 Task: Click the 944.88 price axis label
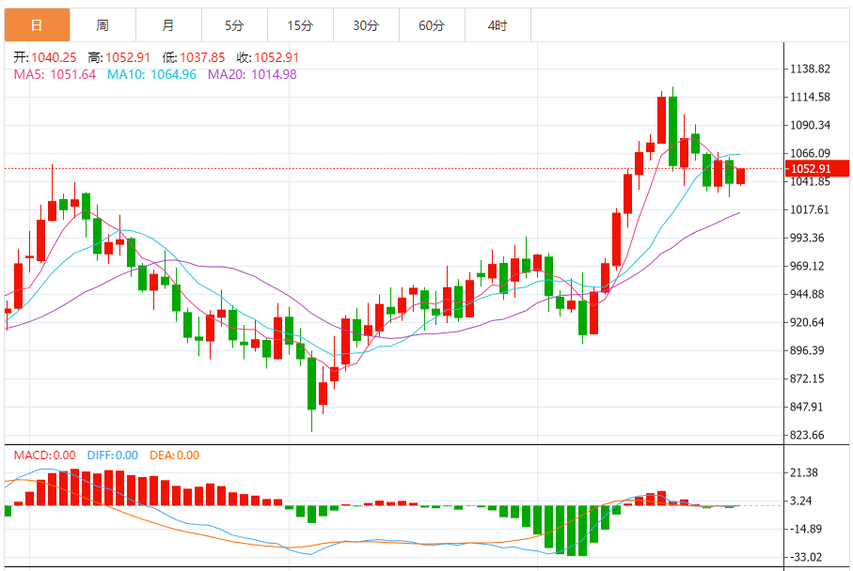point(807,295)
